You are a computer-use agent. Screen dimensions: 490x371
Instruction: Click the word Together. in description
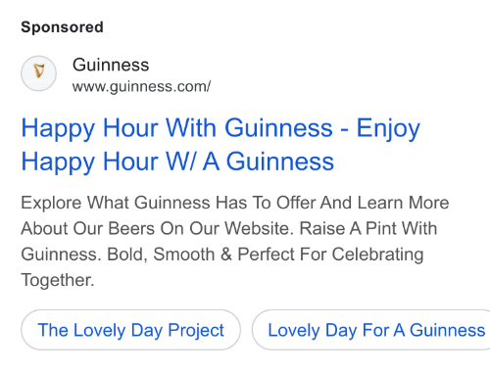click(x=58, y=280)
